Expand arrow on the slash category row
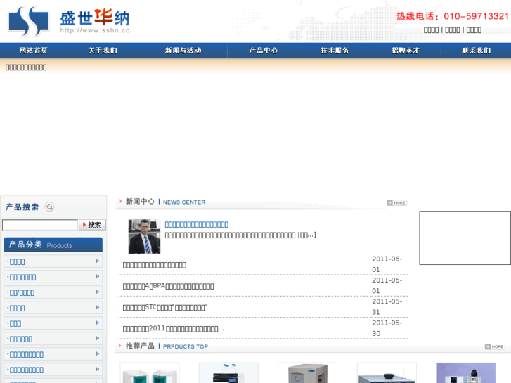511x383 pixels. (98, 292)
